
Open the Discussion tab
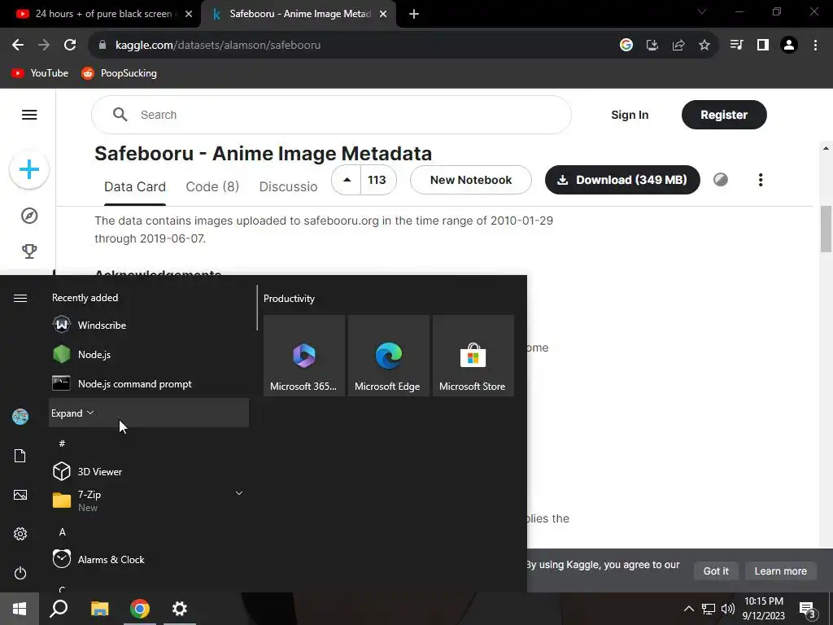288,187
